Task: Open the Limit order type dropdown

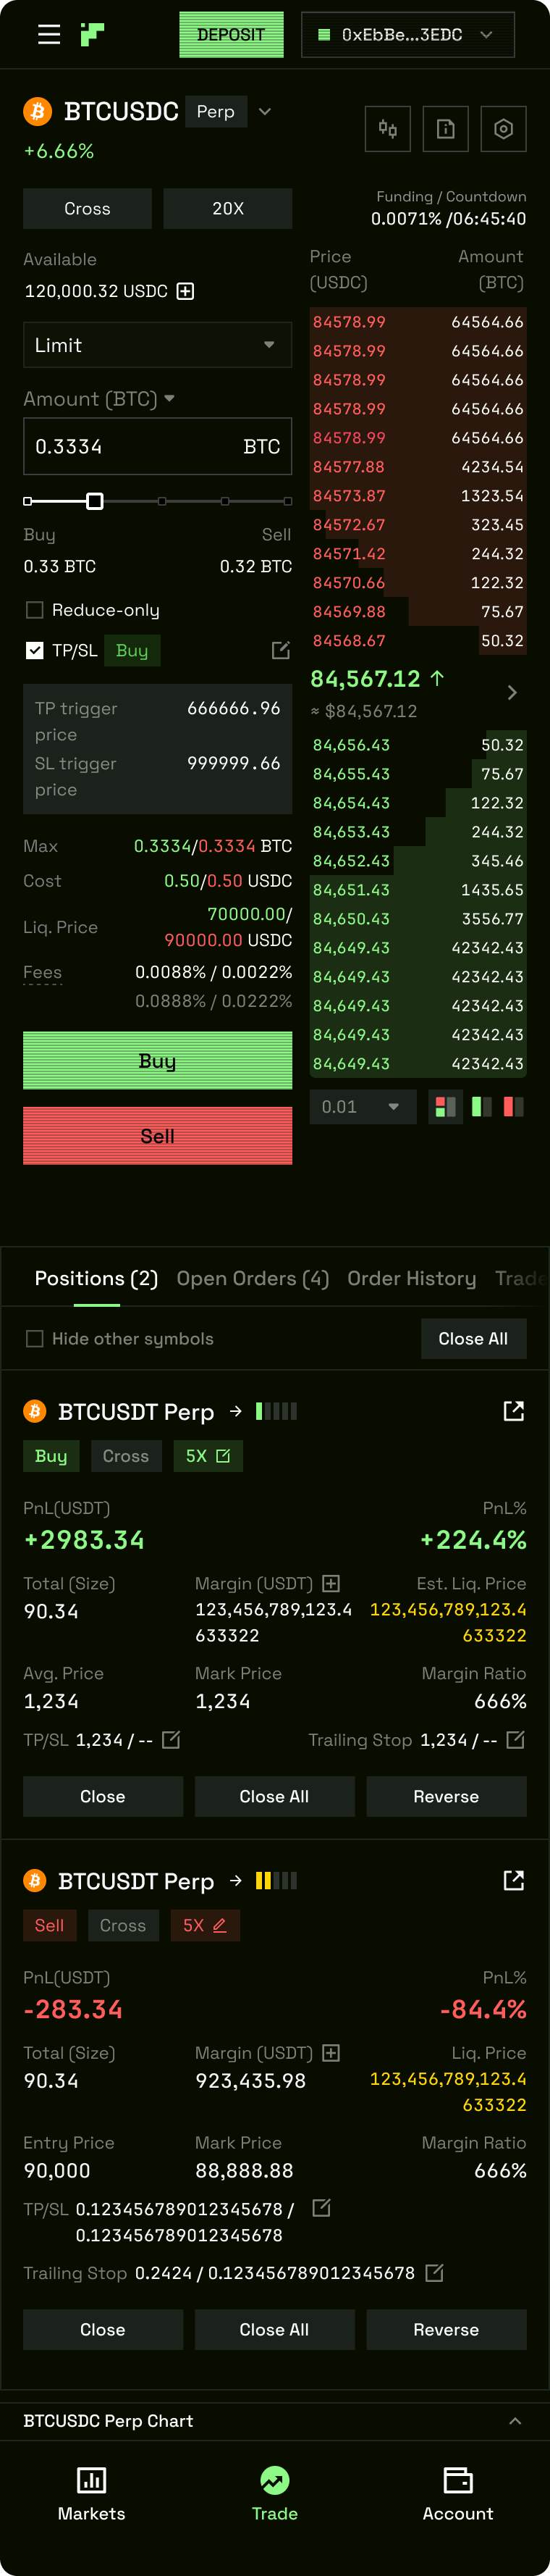Action: tap(157, 345)
